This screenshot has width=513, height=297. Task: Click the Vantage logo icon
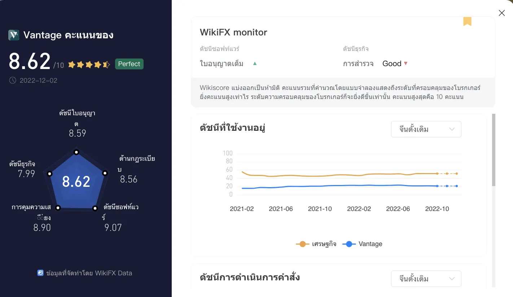click(14, 35)
